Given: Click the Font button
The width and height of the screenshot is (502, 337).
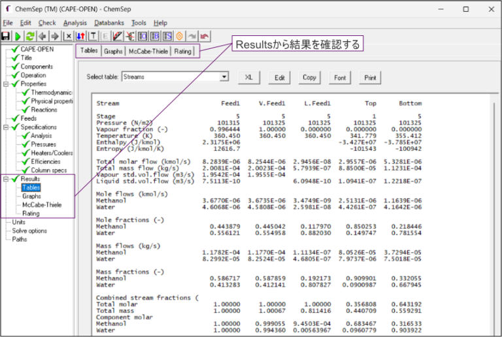Looking at the screenshot, I should click(x=340, y=77).
